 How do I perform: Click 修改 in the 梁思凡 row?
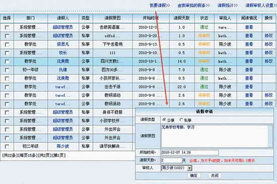click(268, 44)
